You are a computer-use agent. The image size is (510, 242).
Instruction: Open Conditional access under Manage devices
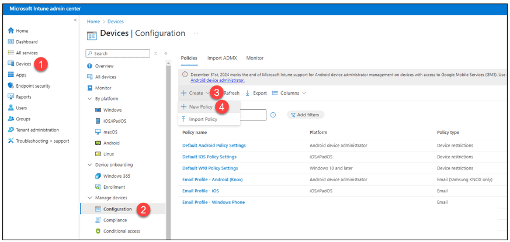coord(117,231)
